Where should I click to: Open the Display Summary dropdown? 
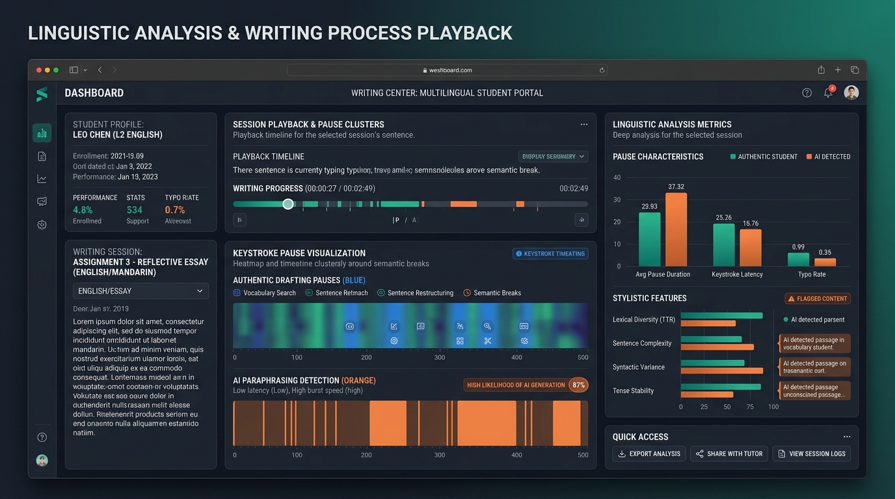coord(554,157)
